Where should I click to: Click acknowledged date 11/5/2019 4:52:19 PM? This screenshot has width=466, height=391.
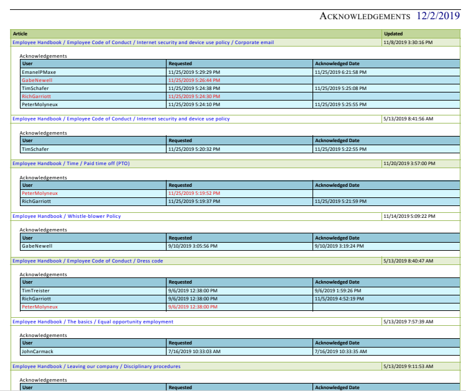[x=339, y=299]
